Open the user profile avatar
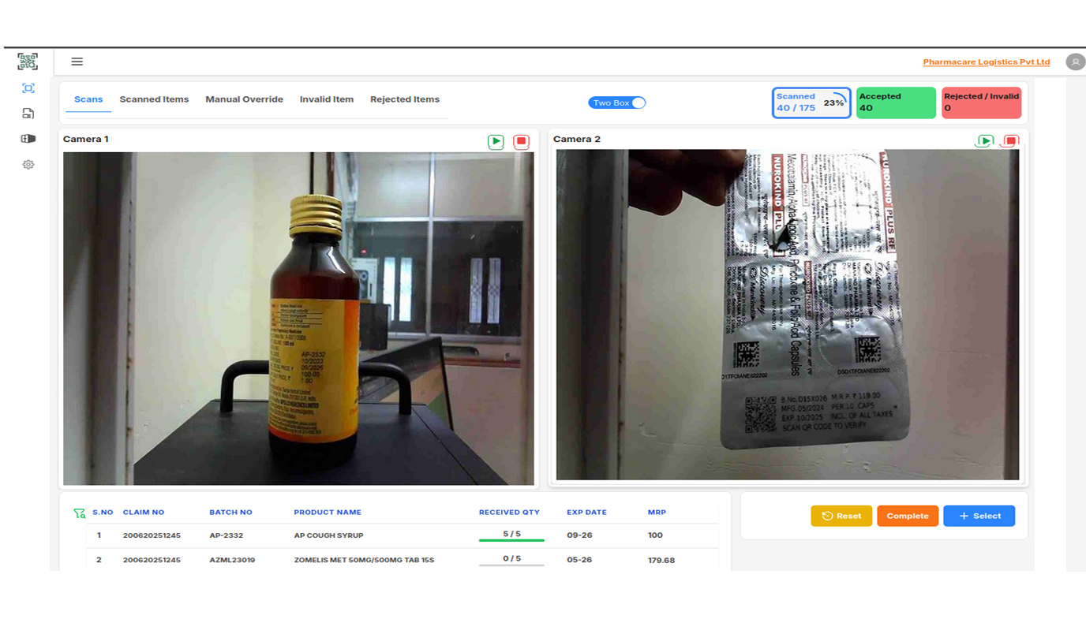The image size is (1086, 634). 1075,62
